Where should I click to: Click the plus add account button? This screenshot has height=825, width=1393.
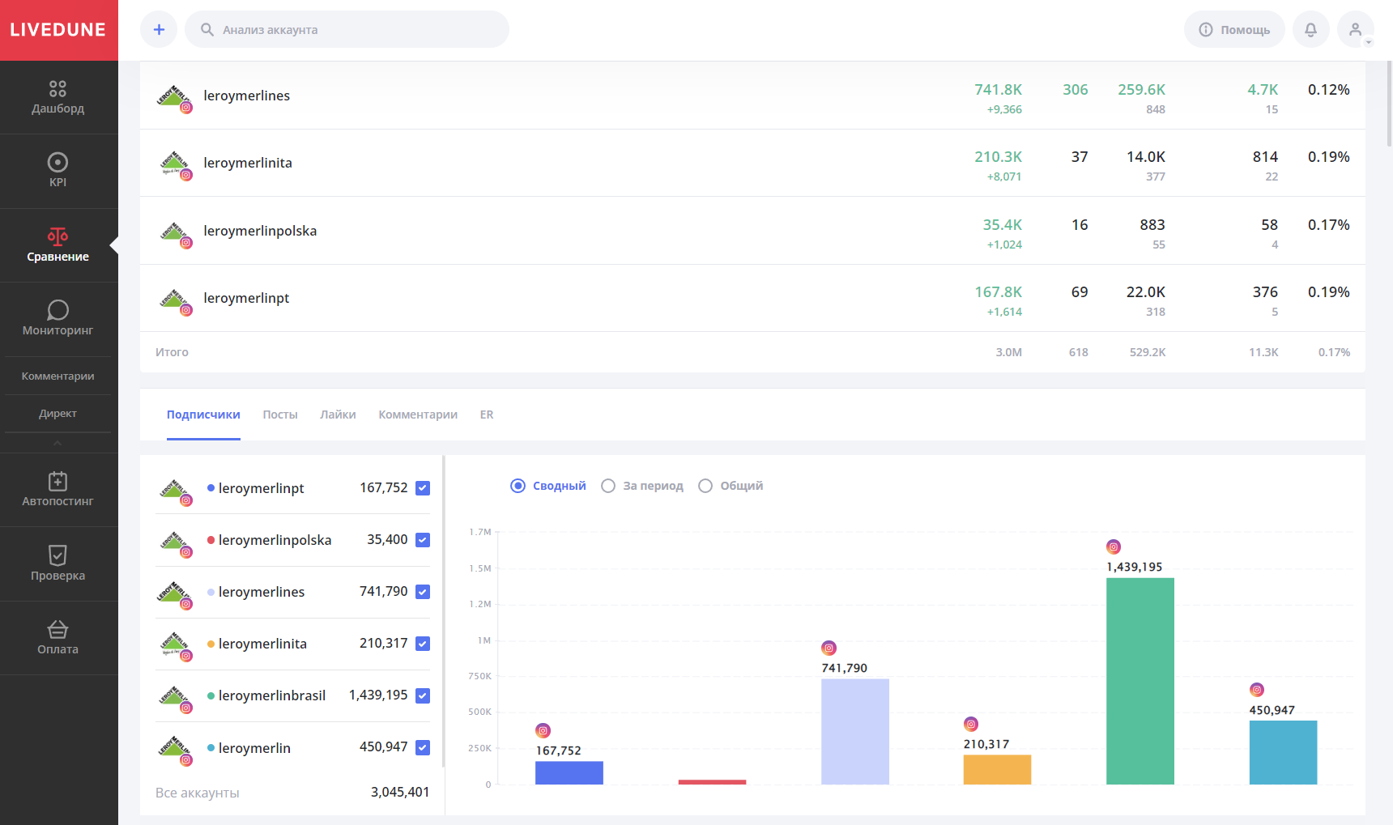tap(159, 30)
